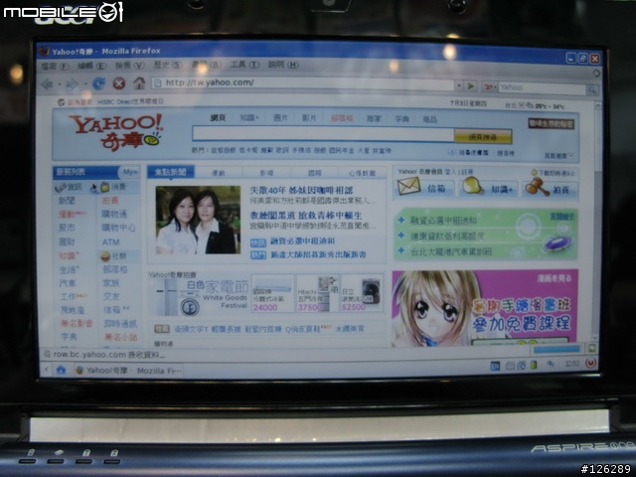Click the Yahoo web search input field
The image size is (636, 477).
(323, 134)
